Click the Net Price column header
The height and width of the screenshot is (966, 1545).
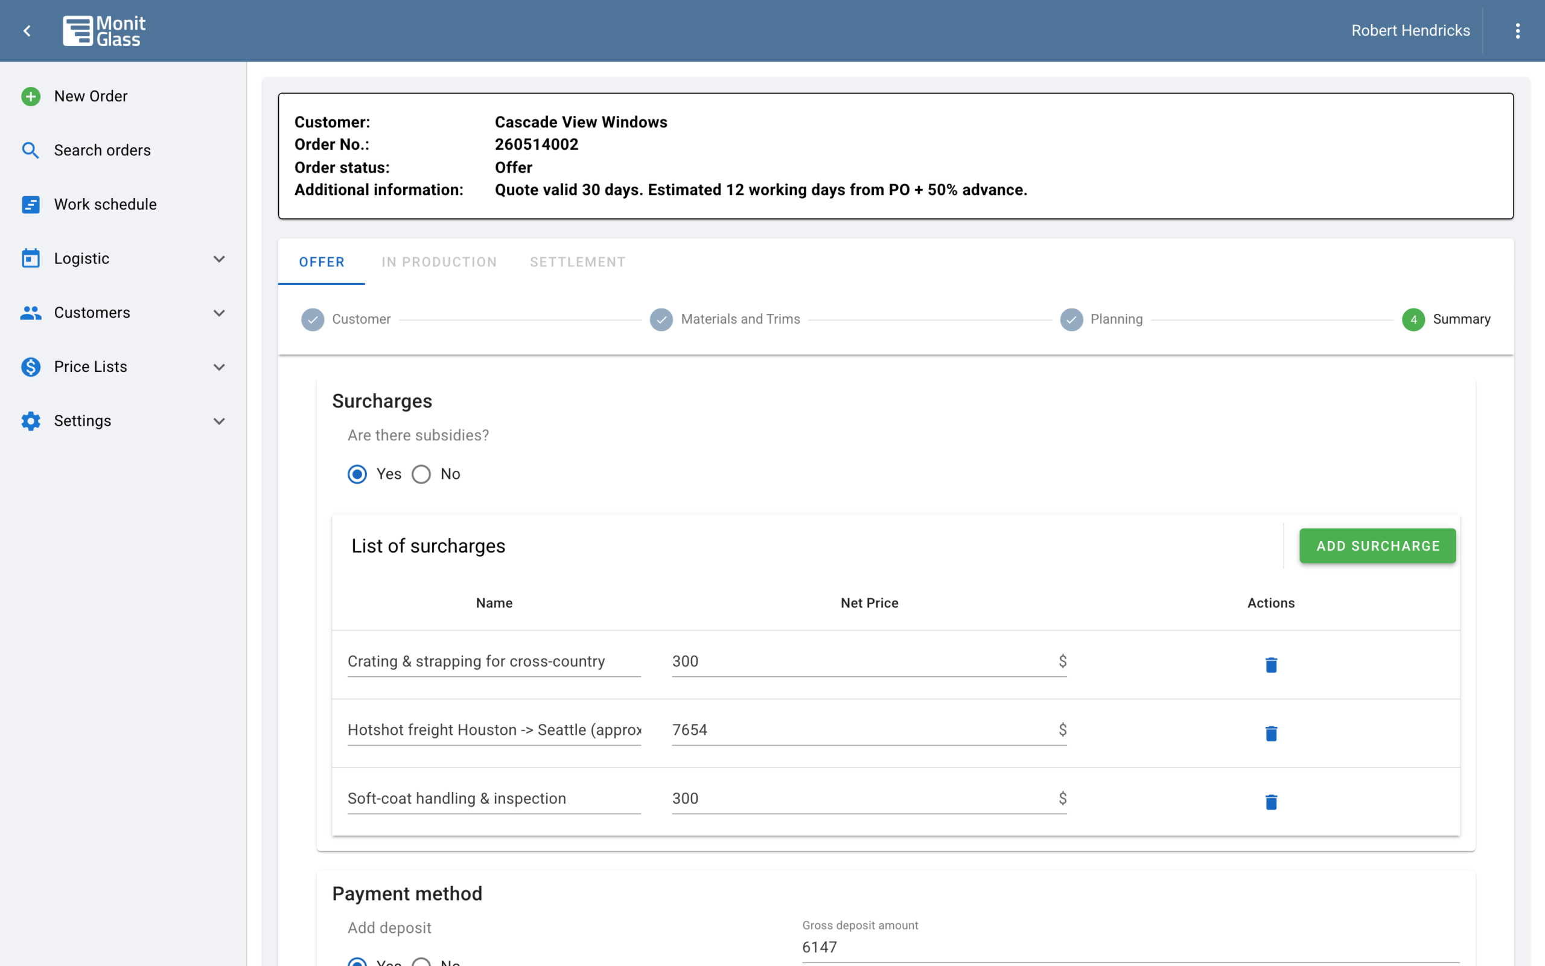coord(870,603)
